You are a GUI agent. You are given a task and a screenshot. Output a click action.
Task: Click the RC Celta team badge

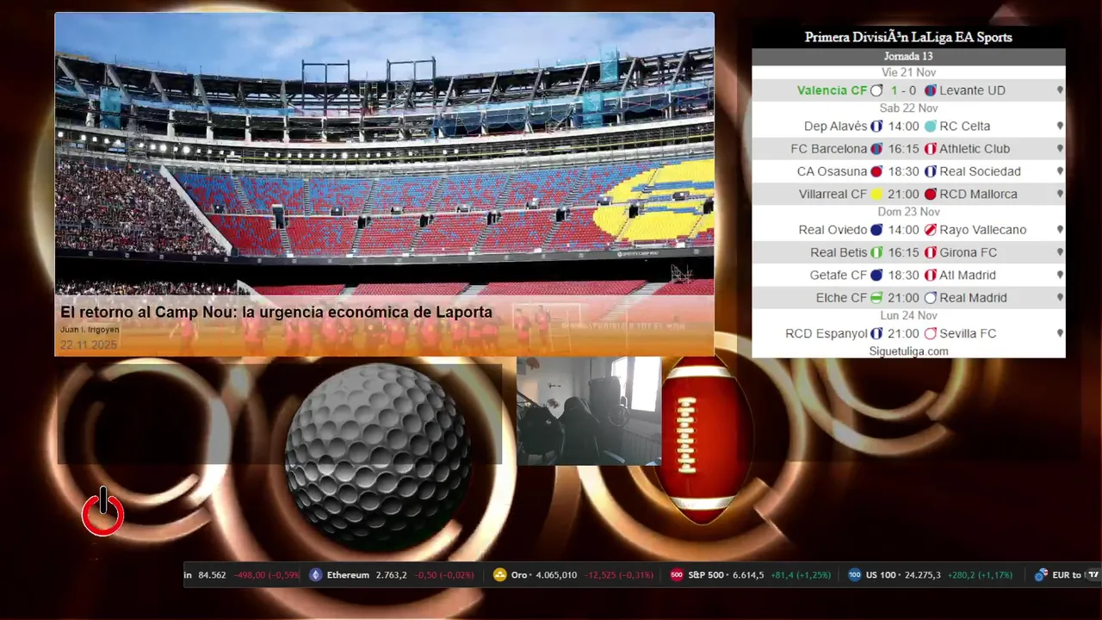(931, 126)
